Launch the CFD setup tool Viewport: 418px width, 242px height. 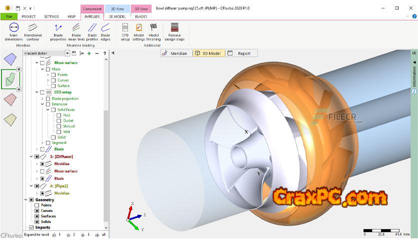[125, 31]
